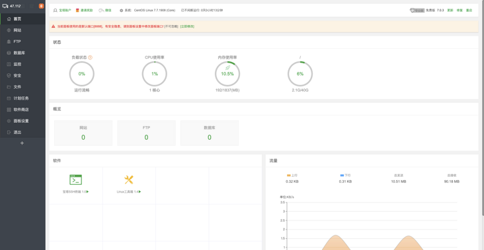Click the database icon beside 数据库
The height and width of the screenshot is (250, 484).
[x=9, y=53]
